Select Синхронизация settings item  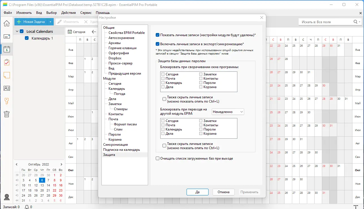point(116,145)
